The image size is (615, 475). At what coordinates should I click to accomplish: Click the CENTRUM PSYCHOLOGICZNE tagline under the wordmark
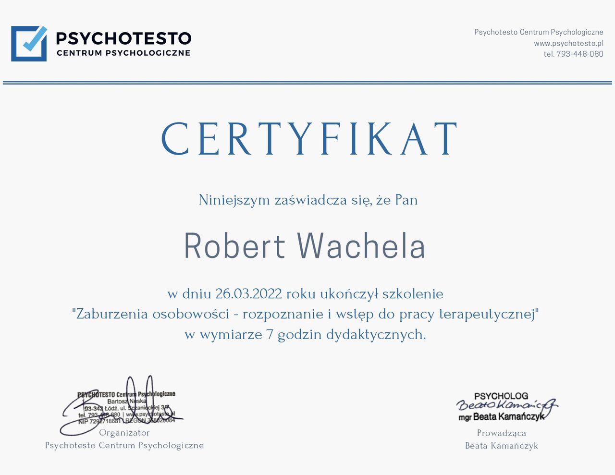[123, 53]
